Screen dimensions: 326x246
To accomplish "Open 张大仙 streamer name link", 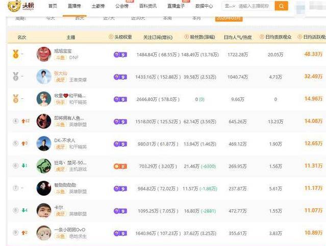I will click(x=61, y=73).
